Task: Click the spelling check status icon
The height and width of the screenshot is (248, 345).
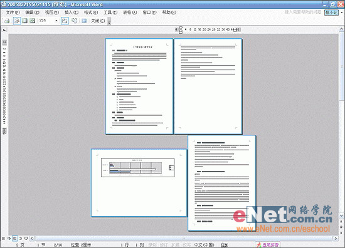Action: [x=224, y=245]
